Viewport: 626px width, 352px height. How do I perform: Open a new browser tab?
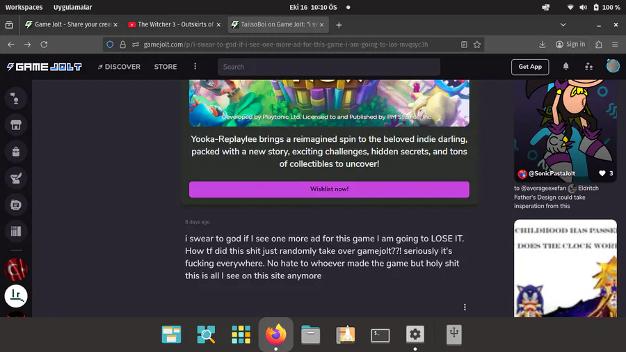(x=339, y=25)
